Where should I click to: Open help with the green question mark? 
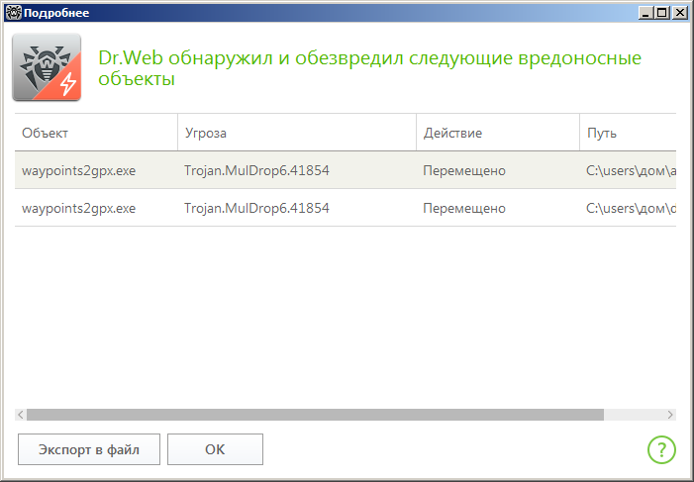pos(661,449)
